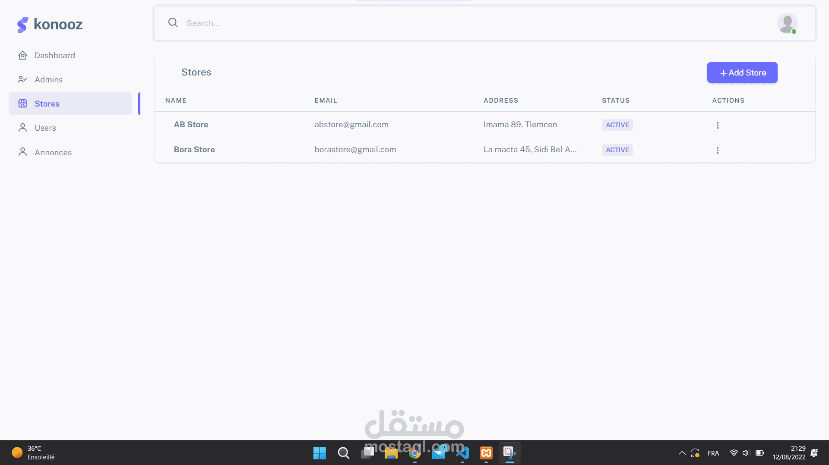
Task: Open the Dashboard page in sidebar
Action: pyautogui.click(x=54, y=55)
